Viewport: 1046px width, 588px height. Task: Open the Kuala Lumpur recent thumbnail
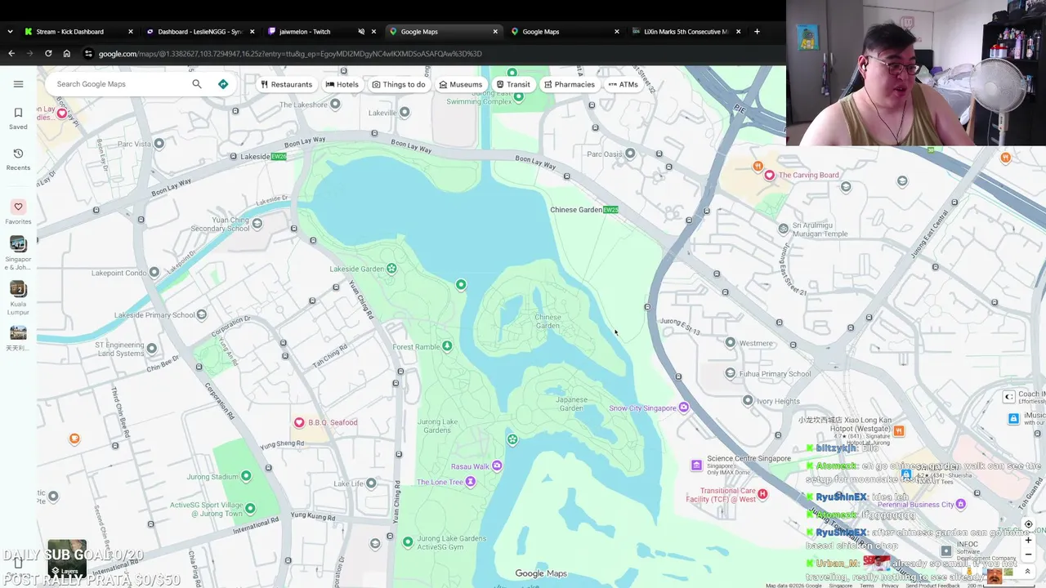[18, 289]
